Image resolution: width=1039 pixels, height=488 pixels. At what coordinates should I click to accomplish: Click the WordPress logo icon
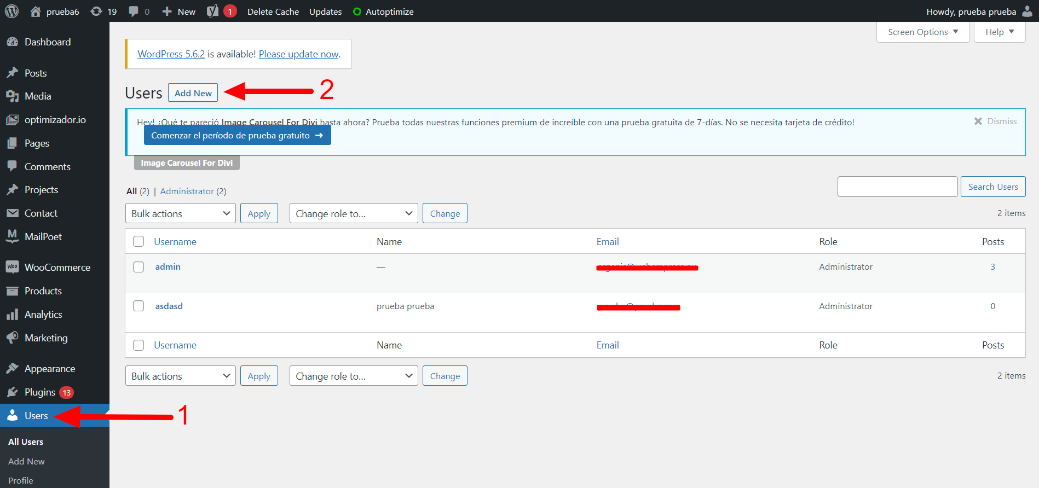[11, 11]
